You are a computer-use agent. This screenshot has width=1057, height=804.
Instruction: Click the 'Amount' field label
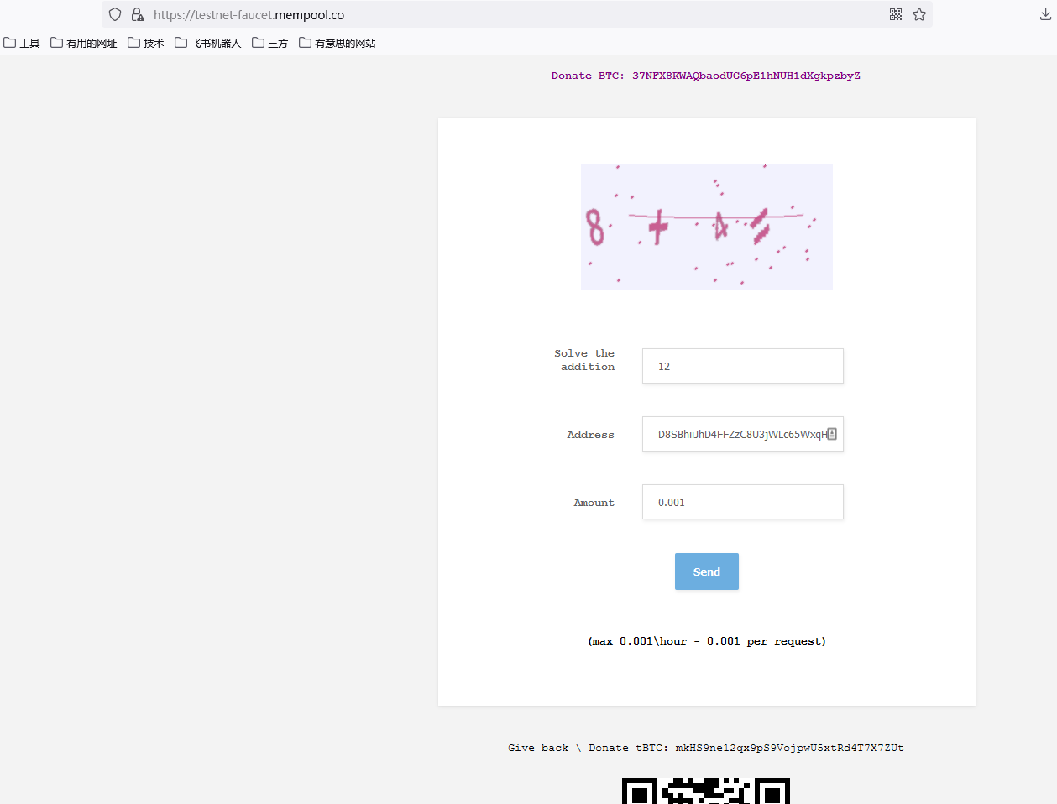594,503
